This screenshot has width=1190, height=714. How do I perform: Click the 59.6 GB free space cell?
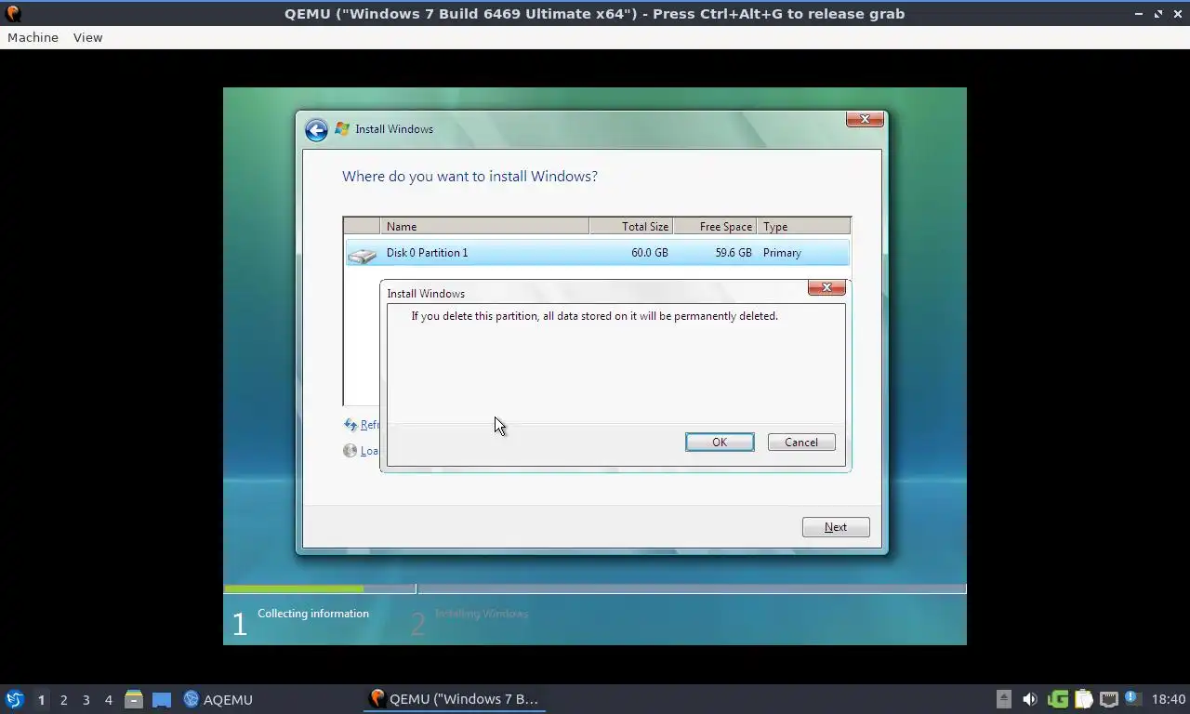tap(734, 253)
